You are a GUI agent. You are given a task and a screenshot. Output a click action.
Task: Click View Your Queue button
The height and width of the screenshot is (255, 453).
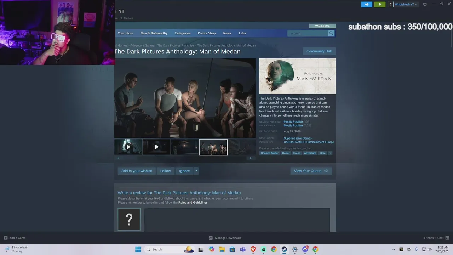(x=311, y=171)
